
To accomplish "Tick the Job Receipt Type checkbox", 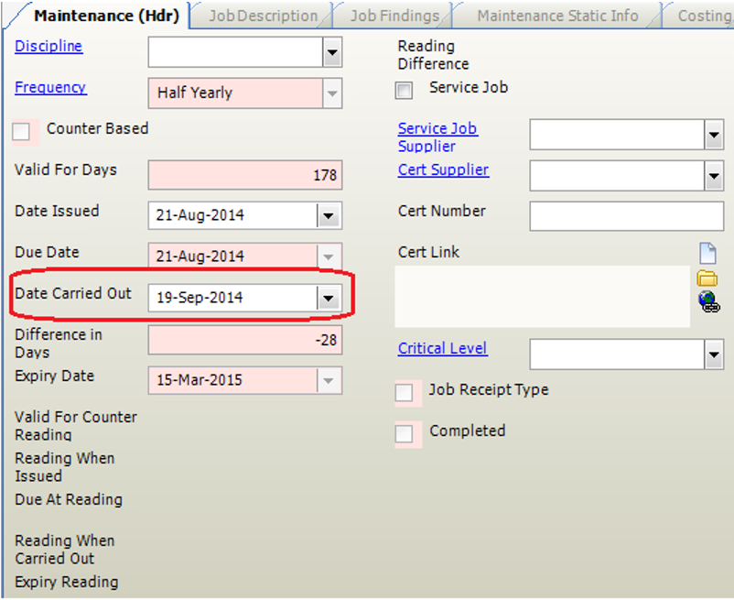I will tap(404, 393).
